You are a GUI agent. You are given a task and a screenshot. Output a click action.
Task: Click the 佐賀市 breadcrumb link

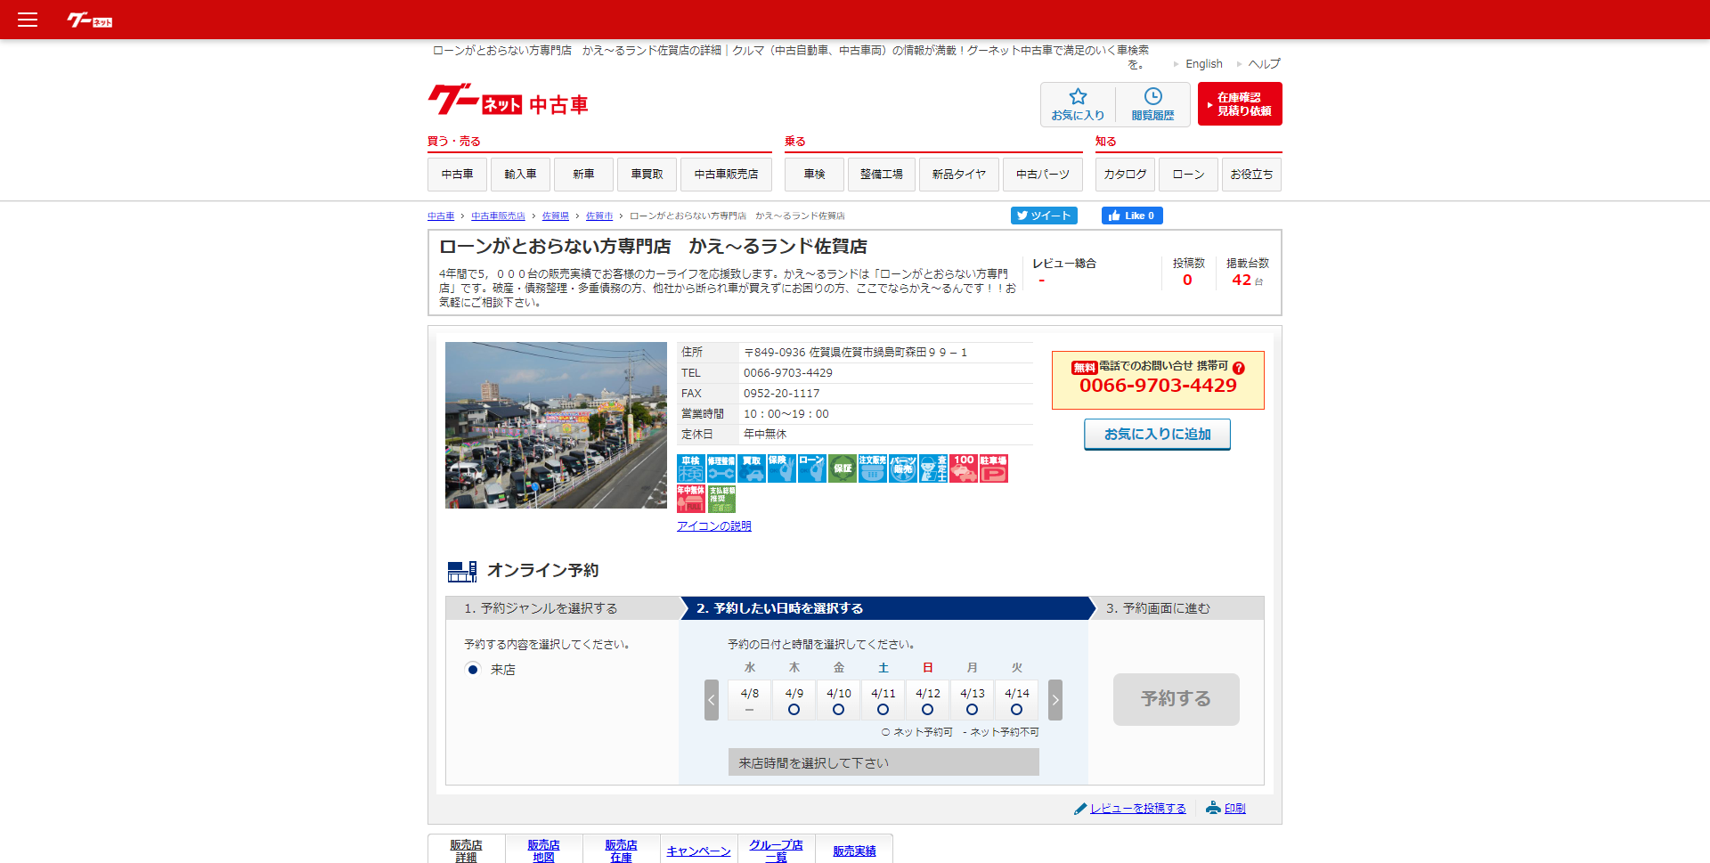(x=599, y=216)
